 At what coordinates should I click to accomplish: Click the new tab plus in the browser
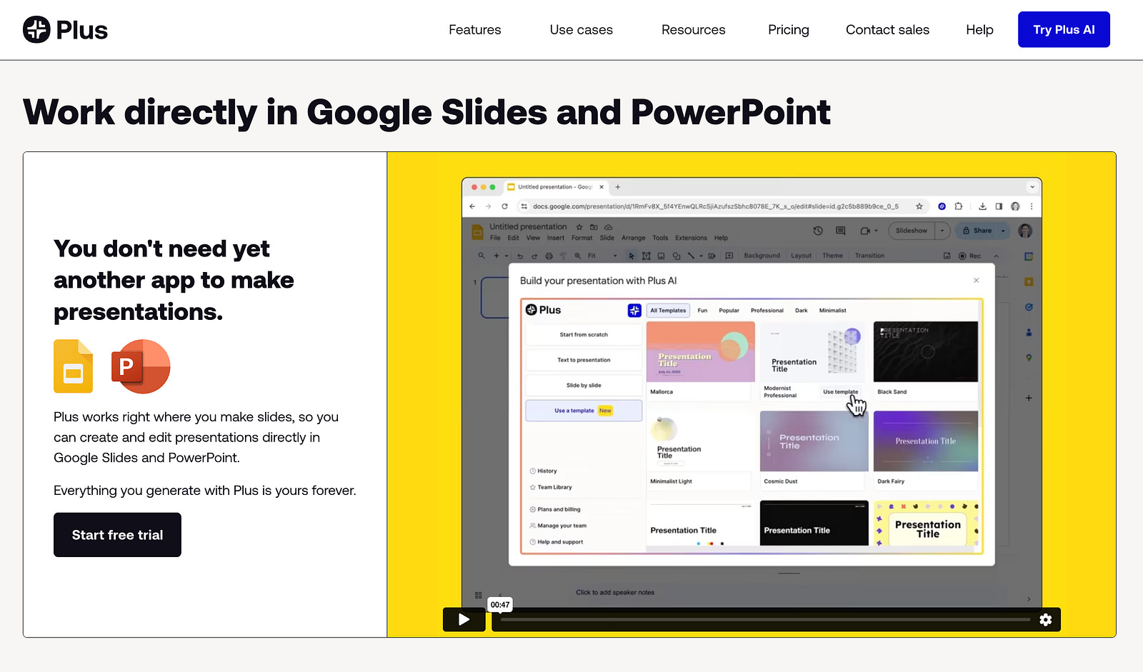click(x=618, y=187)
